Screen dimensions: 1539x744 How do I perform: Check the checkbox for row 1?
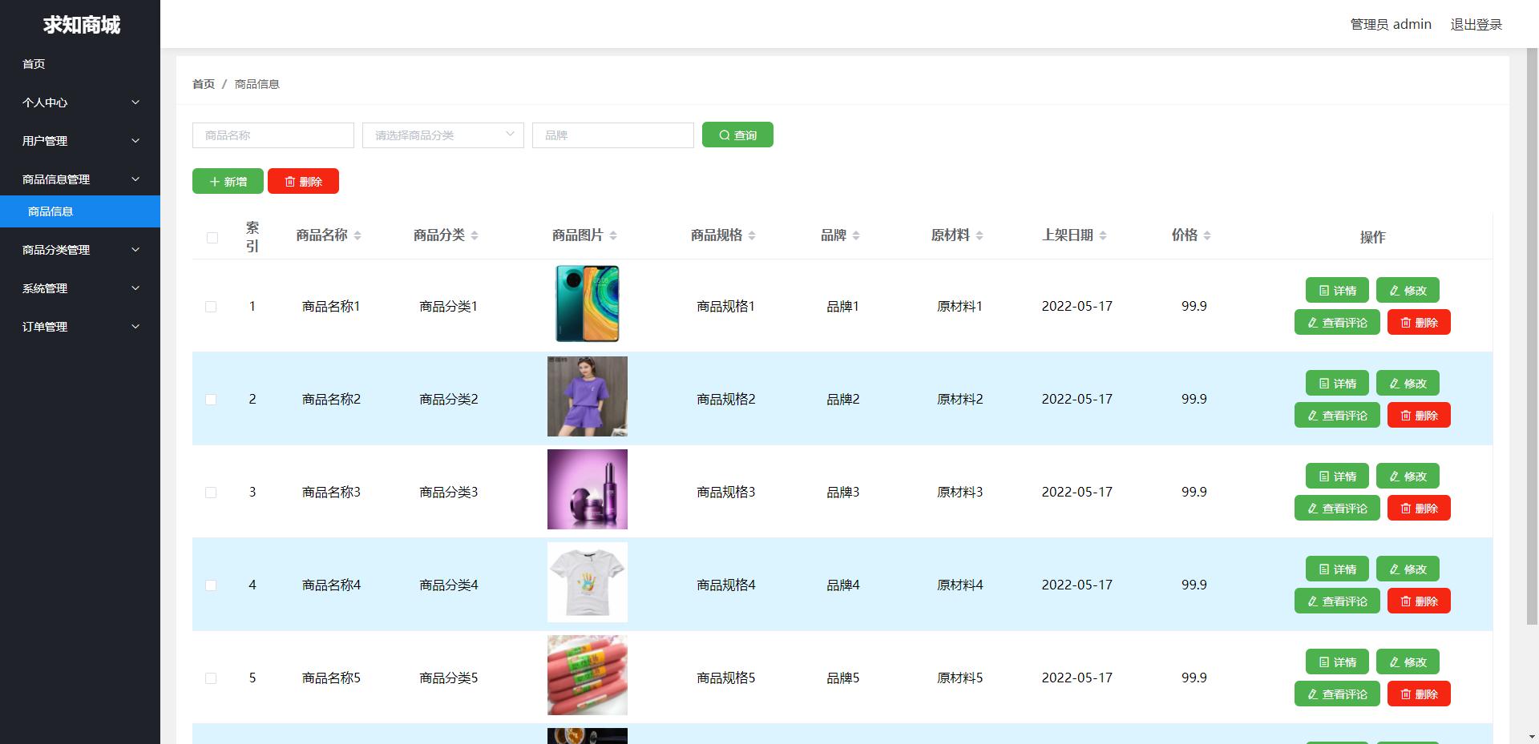point(212,306)
